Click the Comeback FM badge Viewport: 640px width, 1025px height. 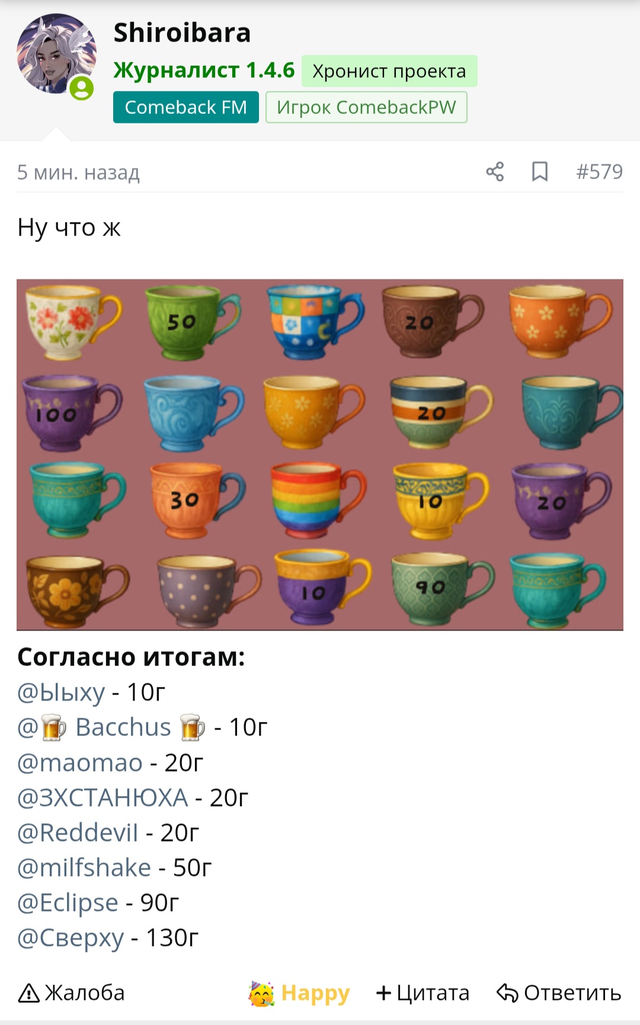click(x=186, y=107)
